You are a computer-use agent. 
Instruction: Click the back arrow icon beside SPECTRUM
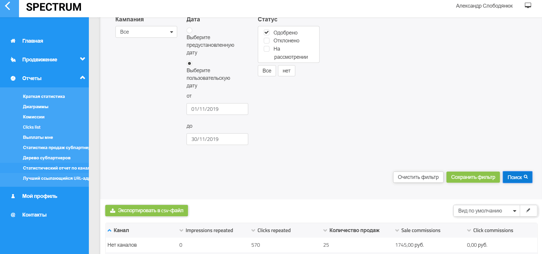pos(8,6)
